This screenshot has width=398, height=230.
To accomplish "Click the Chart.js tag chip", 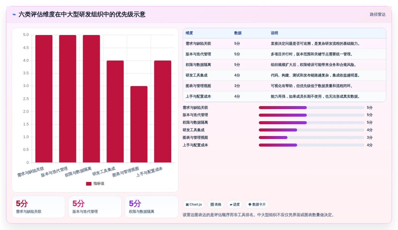I will (194, 205).
